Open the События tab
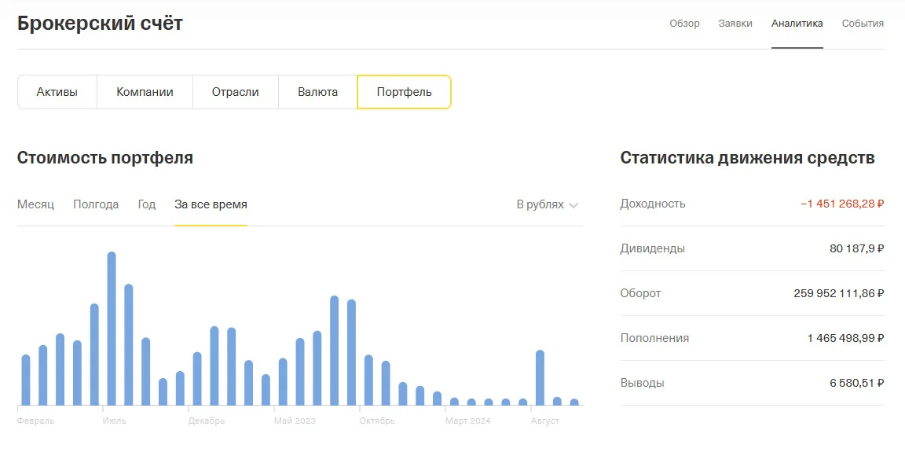This screenshot has height=452, width=905. click(x=863, y=24)
